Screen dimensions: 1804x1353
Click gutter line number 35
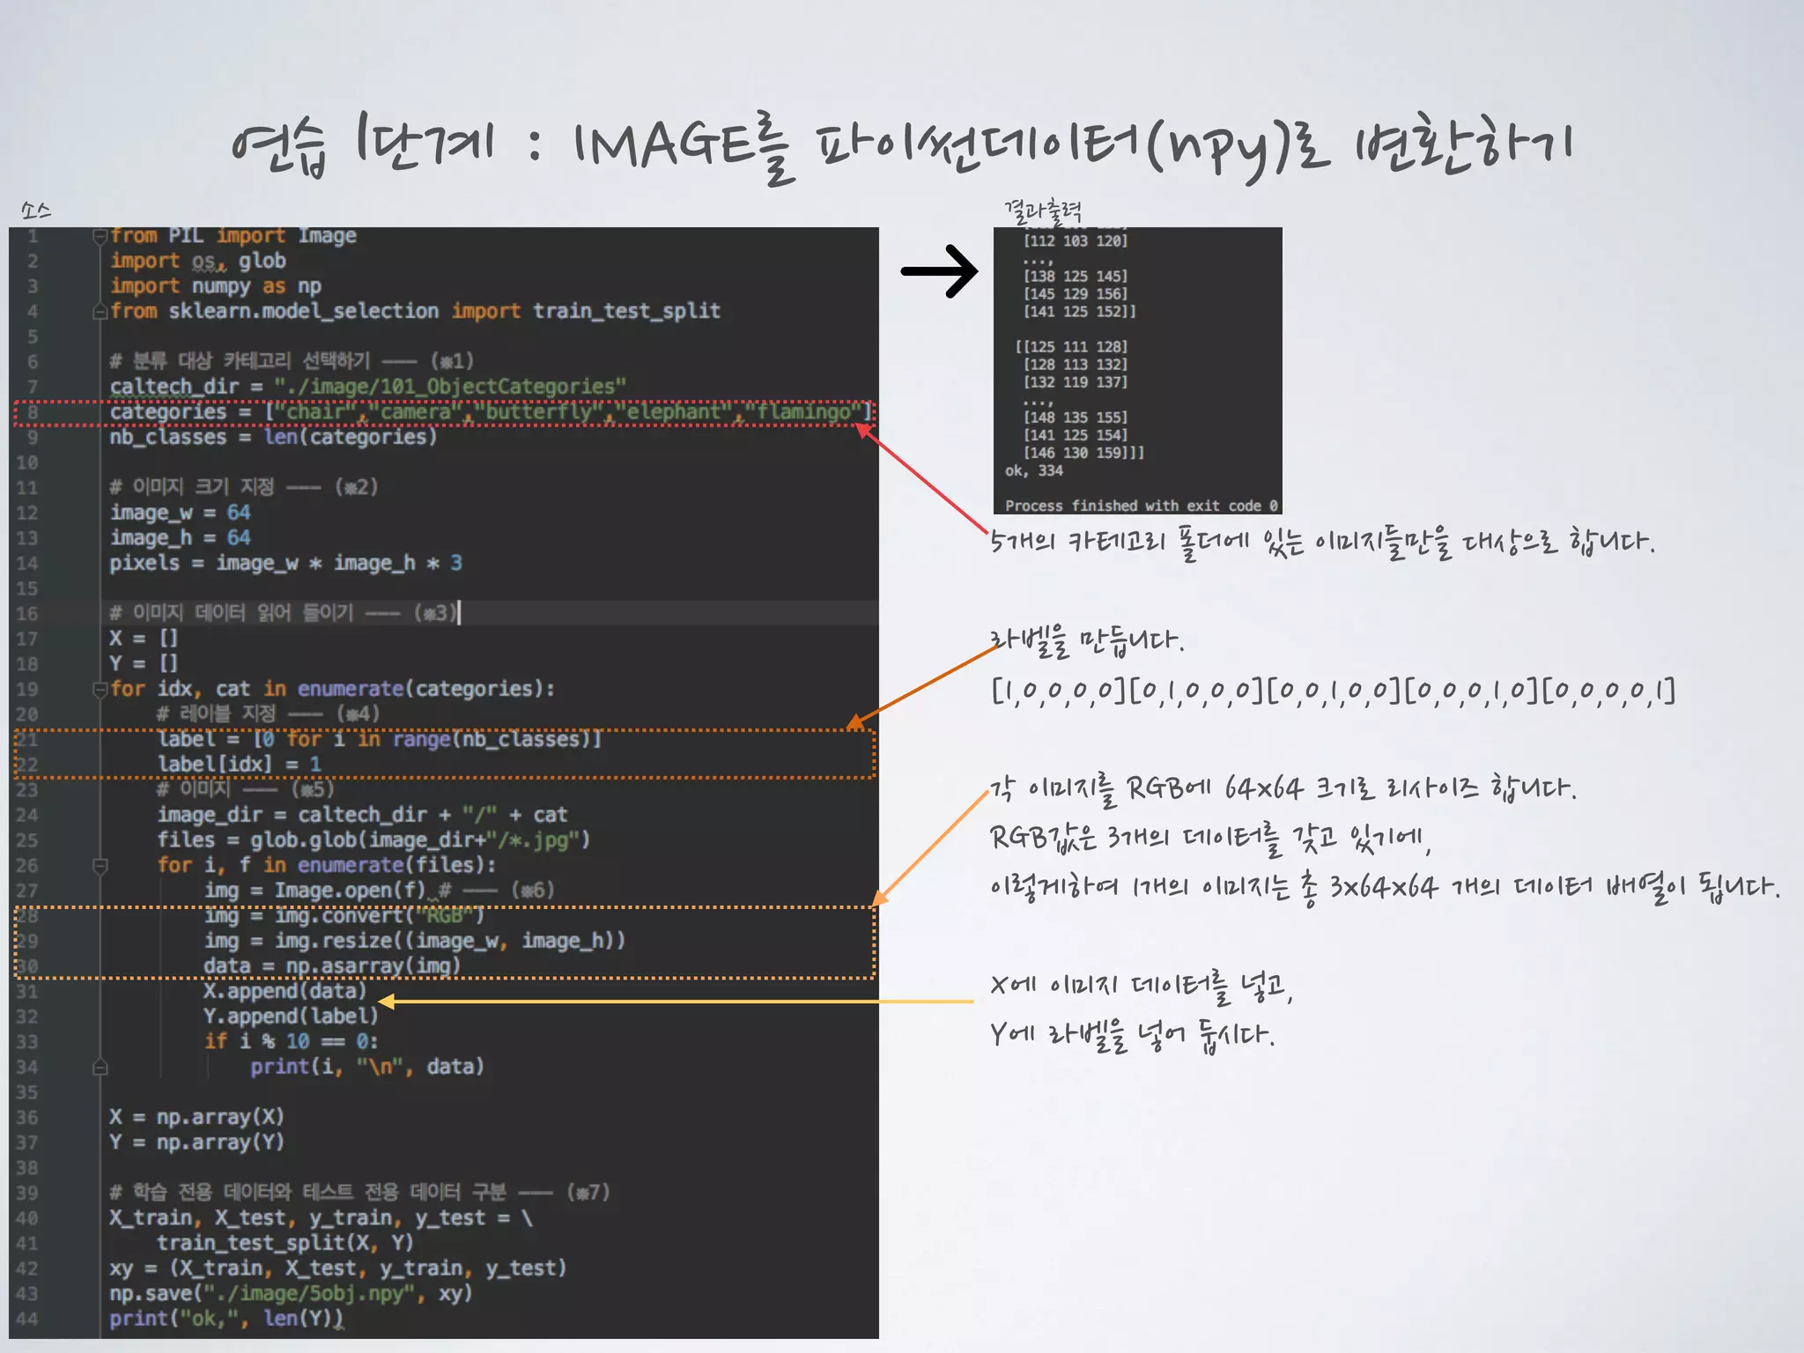coord(27,1093)
